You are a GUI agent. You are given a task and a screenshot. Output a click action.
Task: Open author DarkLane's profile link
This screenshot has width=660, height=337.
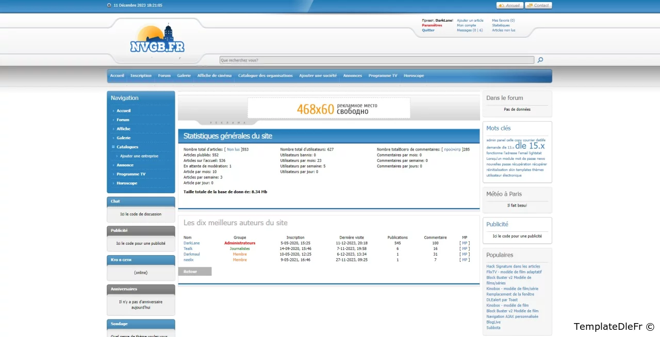click(191, 243)
